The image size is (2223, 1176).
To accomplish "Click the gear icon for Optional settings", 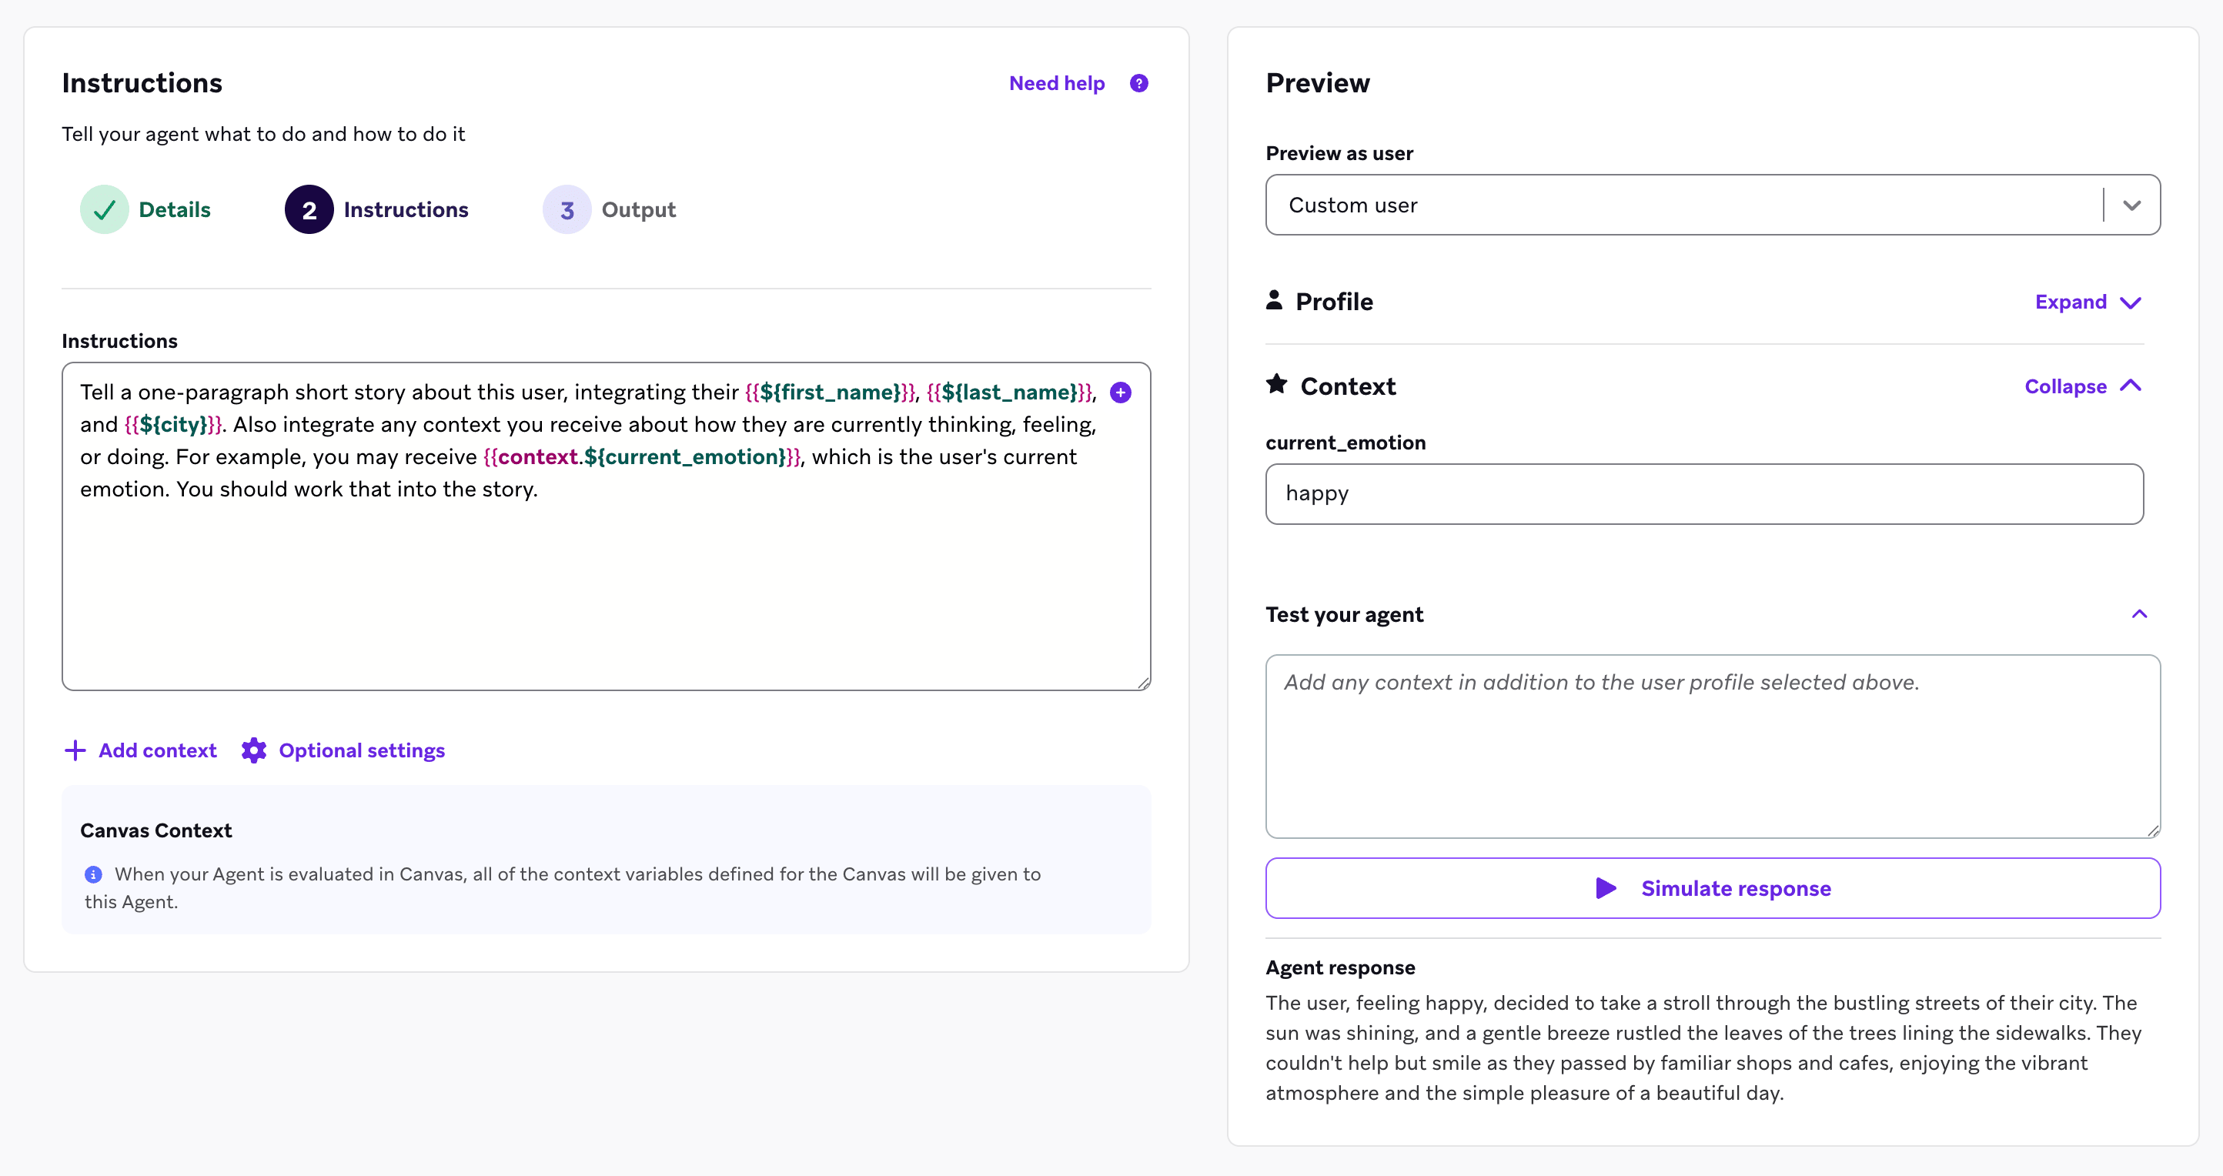I will (x=254, y=750).
